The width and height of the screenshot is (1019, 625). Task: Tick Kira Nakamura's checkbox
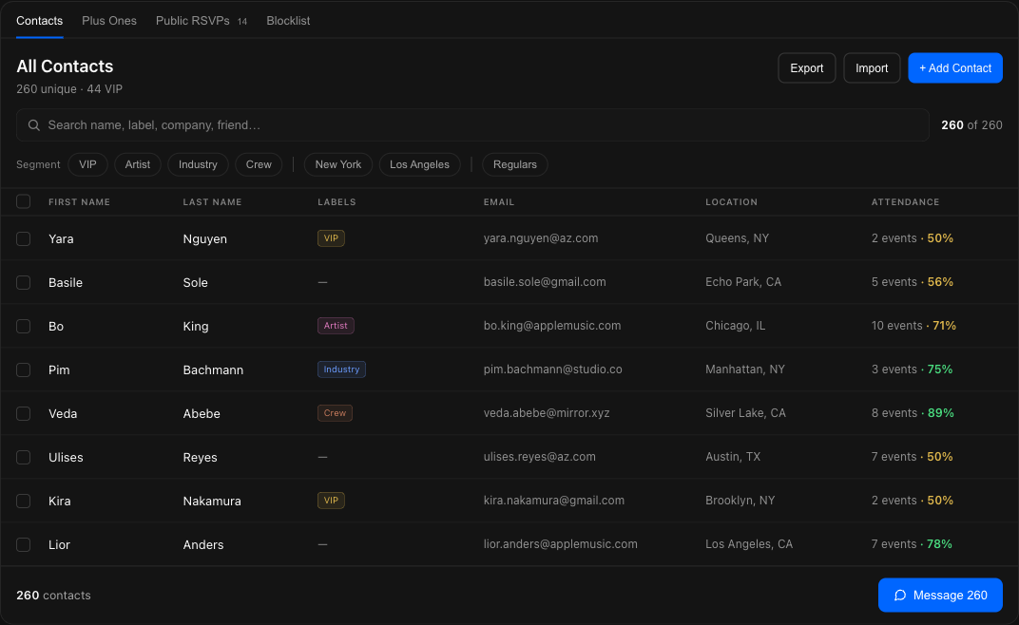pyautogui.click(x=24, y=501)
